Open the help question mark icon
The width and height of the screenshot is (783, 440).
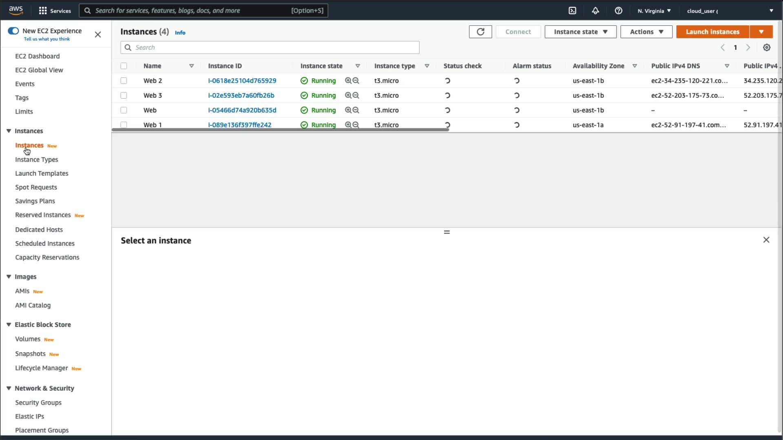618,11
